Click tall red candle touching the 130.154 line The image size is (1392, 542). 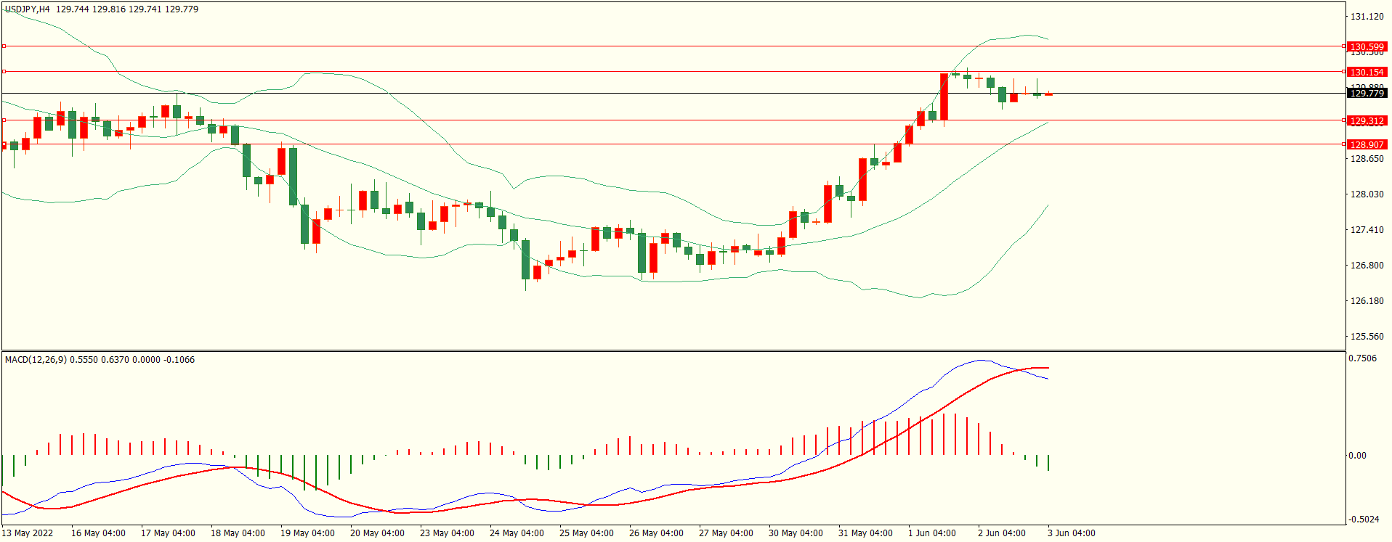[x=944, y=97]
